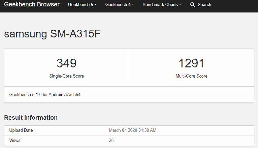Viewport: 258px width, 148px height.
Task: Open the Benchmark Charts dropdown
Action: (162, 5)
